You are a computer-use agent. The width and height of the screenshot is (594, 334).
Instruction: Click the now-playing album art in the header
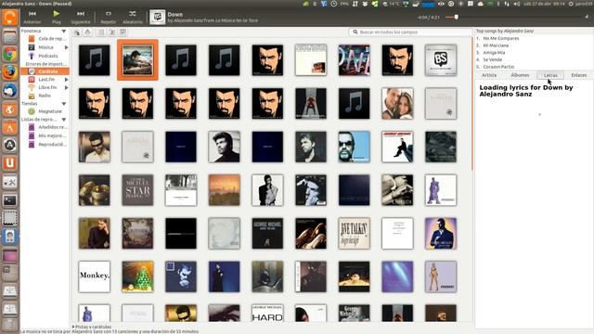coord(157,17)
